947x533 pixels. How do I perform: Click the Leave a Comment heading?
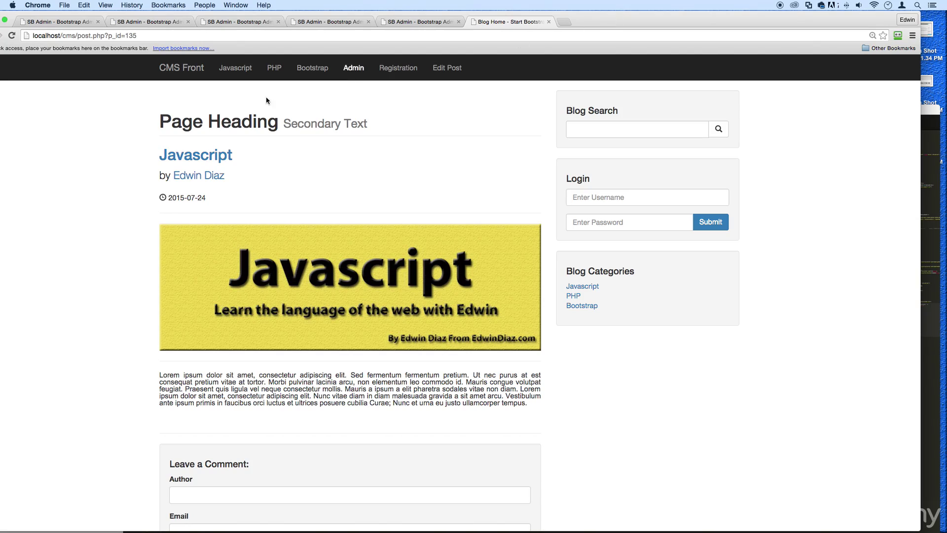(209, 464)
